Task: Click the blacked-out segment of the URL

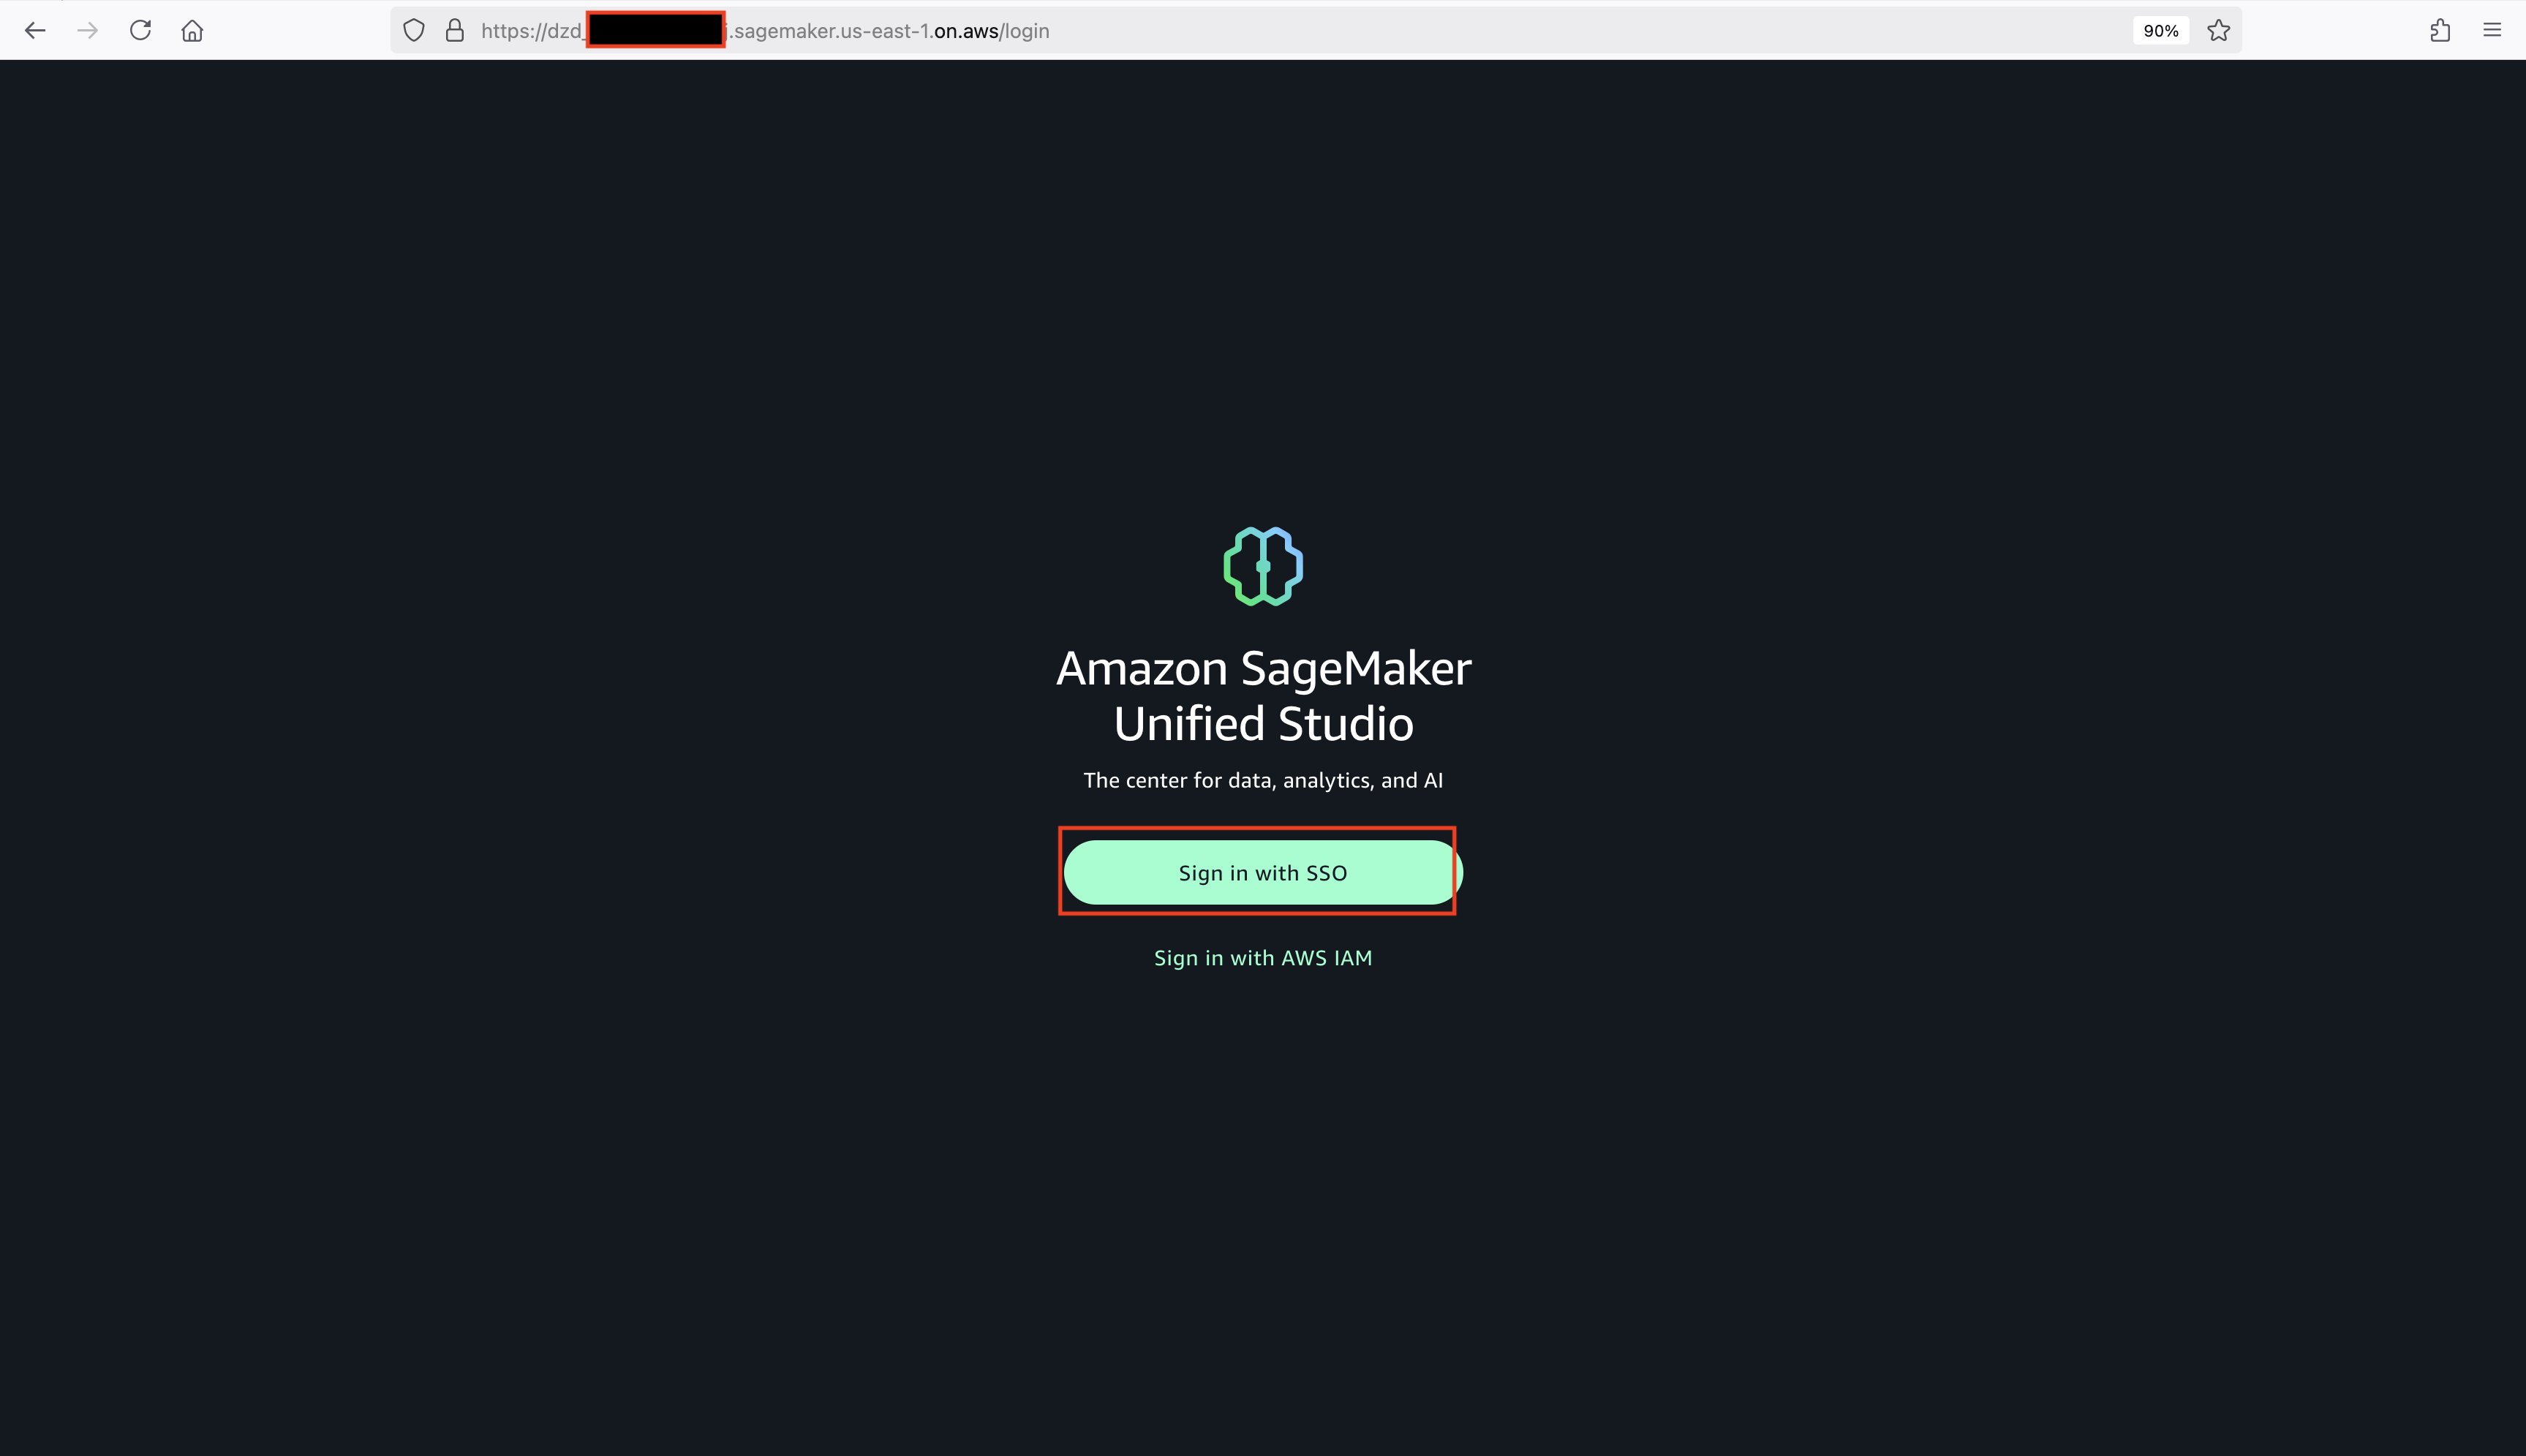Action: [656, 30]
